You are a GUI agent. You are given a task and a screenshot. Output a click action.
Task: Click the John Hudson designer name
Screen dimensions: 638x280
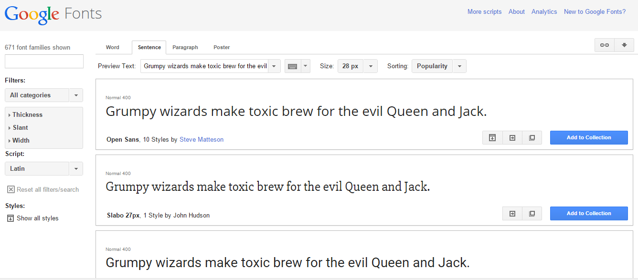tap(191, 215)
